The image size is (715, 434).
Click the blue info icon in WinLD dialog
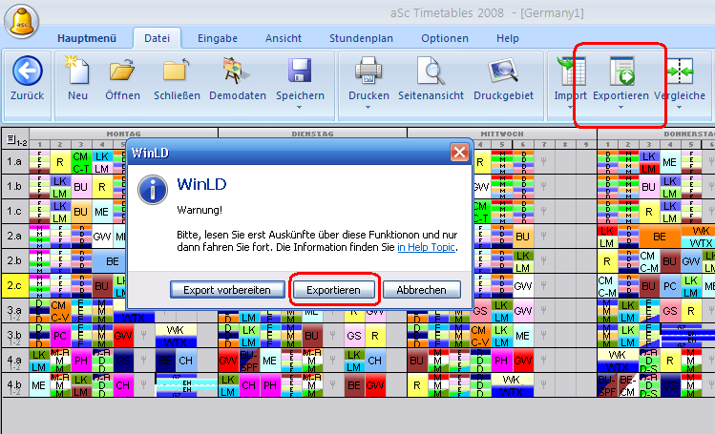pos(153,190)
